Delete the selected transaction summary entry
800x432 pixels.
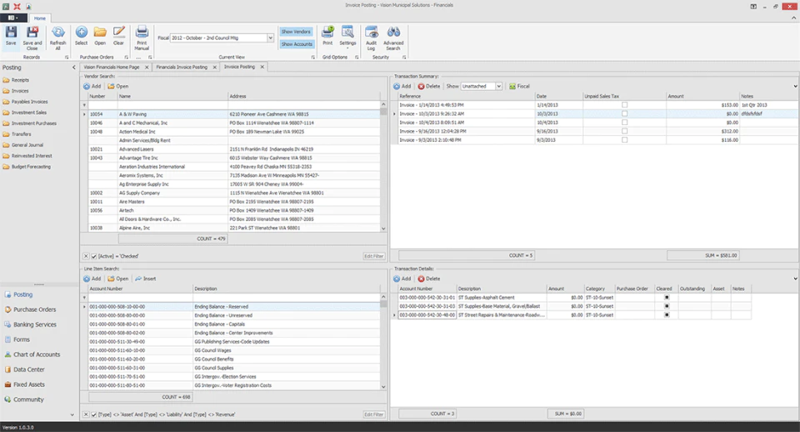429,86
